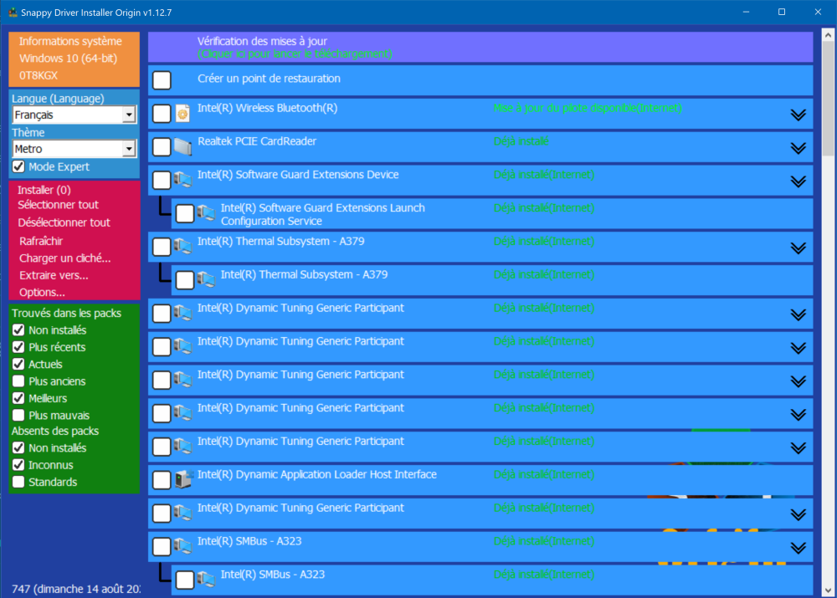Click the Mise à jour du pilote disponible status
837x598 pixels.
click(588, 108)
